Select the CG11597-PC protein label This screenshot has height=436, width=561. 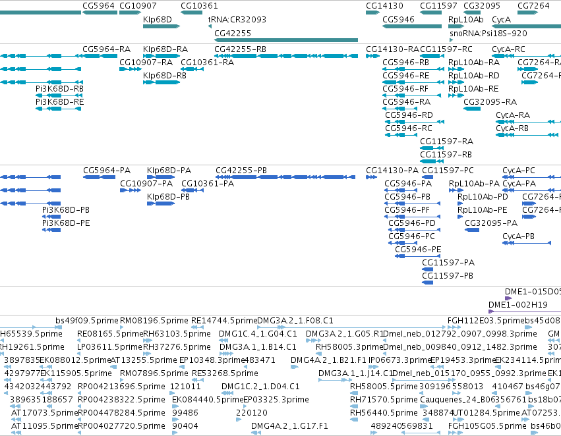(x=448, y=170)
